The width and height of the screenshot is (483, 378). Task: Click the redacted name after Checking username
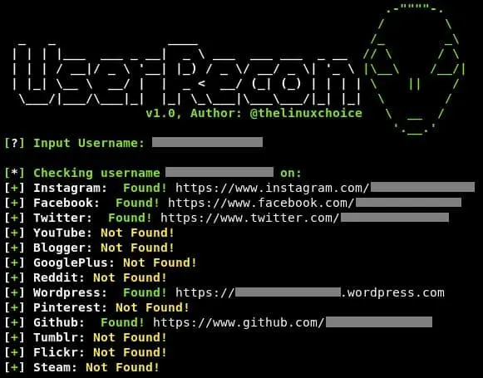[x=219, y=172]
